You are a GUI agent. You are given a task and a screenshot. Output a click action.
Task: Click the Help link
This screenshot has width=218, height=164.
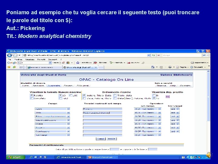(173, 85)
